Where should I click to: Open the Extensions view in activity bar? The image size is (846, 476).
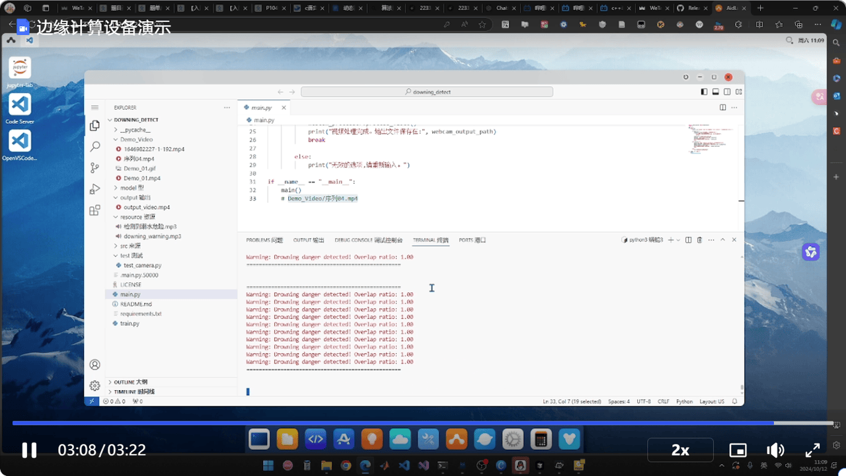click(x=95, y=210)
